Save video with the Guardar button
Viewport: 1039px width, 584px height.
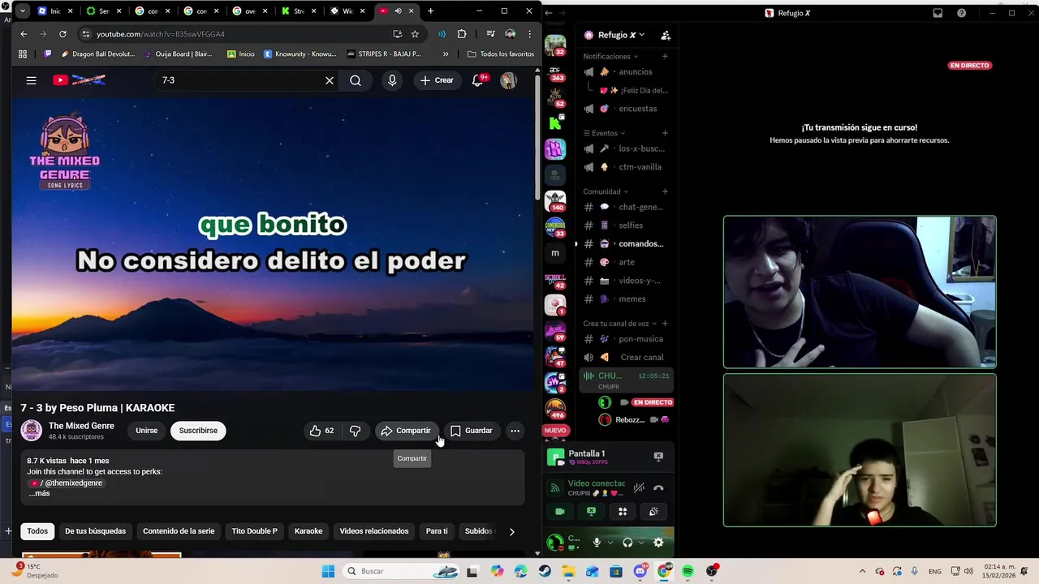click(471, 431)
